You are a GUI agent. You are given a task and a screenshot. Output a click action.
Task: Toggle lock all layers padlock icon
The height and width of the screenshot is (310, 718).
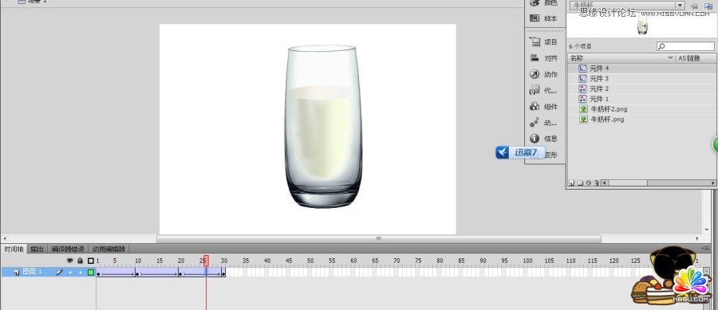[x=80, y=261]
